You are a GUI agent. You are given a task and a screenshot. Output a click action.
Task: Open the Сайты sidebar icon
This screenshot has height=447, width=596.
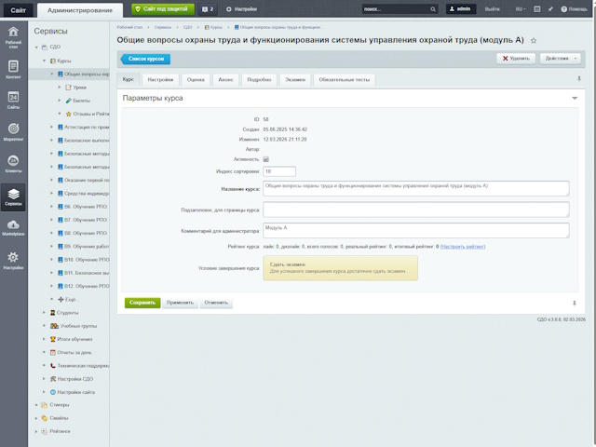click(13, 101)
